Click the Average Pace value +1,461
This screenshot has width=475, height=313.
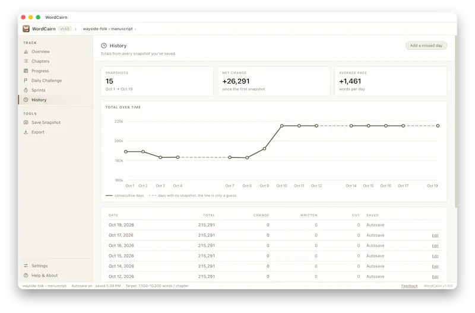[x=350, y=81]
